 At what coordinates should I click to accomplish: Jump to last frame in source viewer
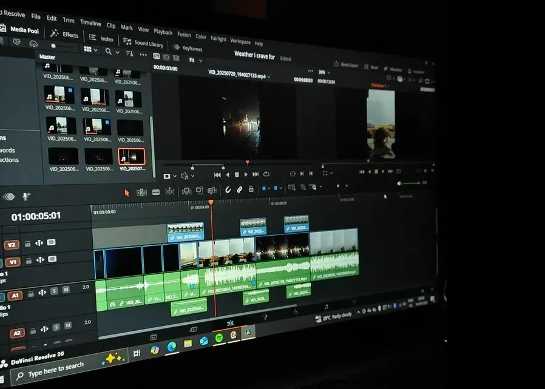tap(256, 174)
